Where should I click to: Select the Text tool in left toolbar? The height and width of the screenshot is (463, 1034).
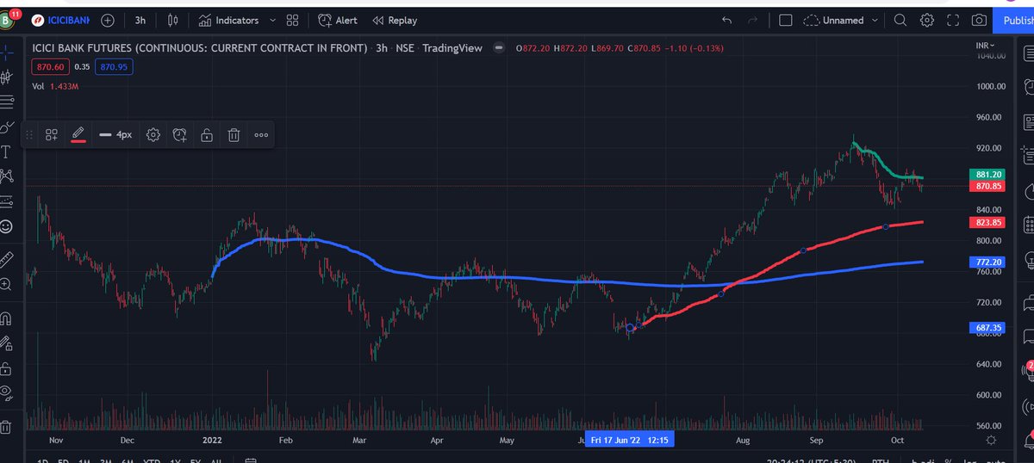coord(6,152)
